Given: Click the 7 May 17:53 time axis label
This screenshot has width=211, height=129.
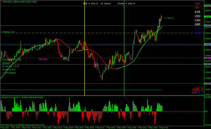Looking at the screenshot, I should click(x=163, y=128).
